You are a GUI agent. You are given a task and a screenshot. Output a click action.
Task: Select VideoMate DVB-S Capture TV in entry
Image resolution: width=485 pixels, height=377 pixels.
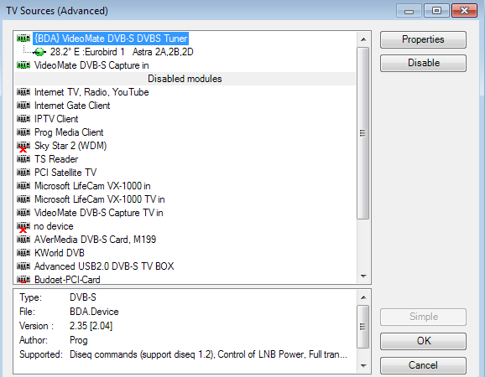pyautogui.click(x=99, y=213)
